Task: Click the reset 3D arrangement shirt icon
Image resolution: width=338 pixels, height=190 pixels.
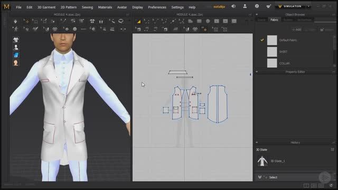Action: click(x=92, y=21)
